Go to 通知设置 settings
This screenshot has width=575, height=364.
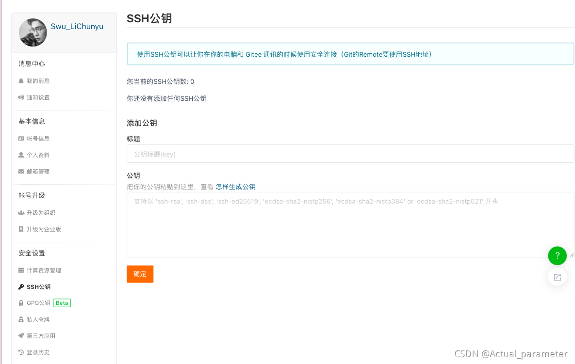38,97
